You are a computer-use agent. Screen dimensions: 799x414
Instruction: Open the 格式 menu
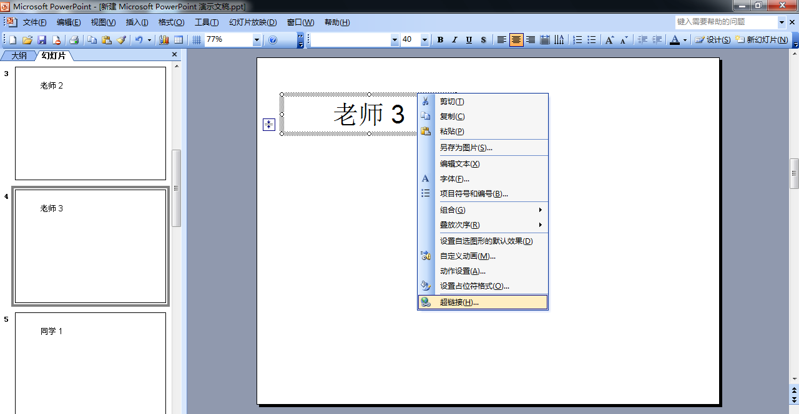171,22
